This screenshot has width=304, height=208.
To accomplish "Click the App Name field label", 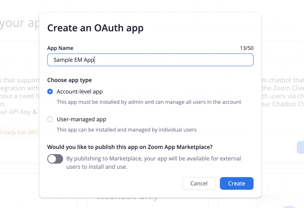I will [60, 48].
